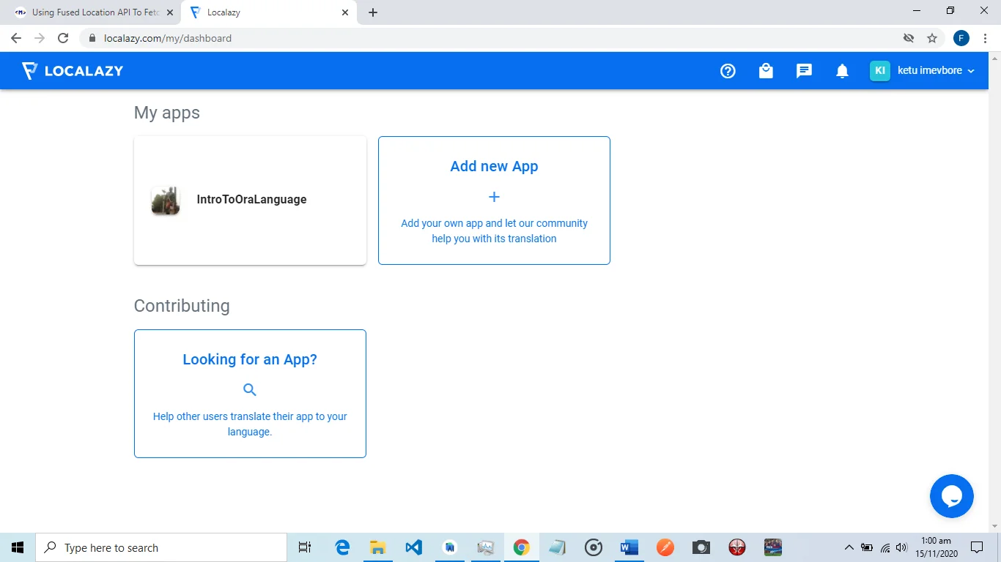Switch to the Using Fused Location API tab

[x=95, y=12]
